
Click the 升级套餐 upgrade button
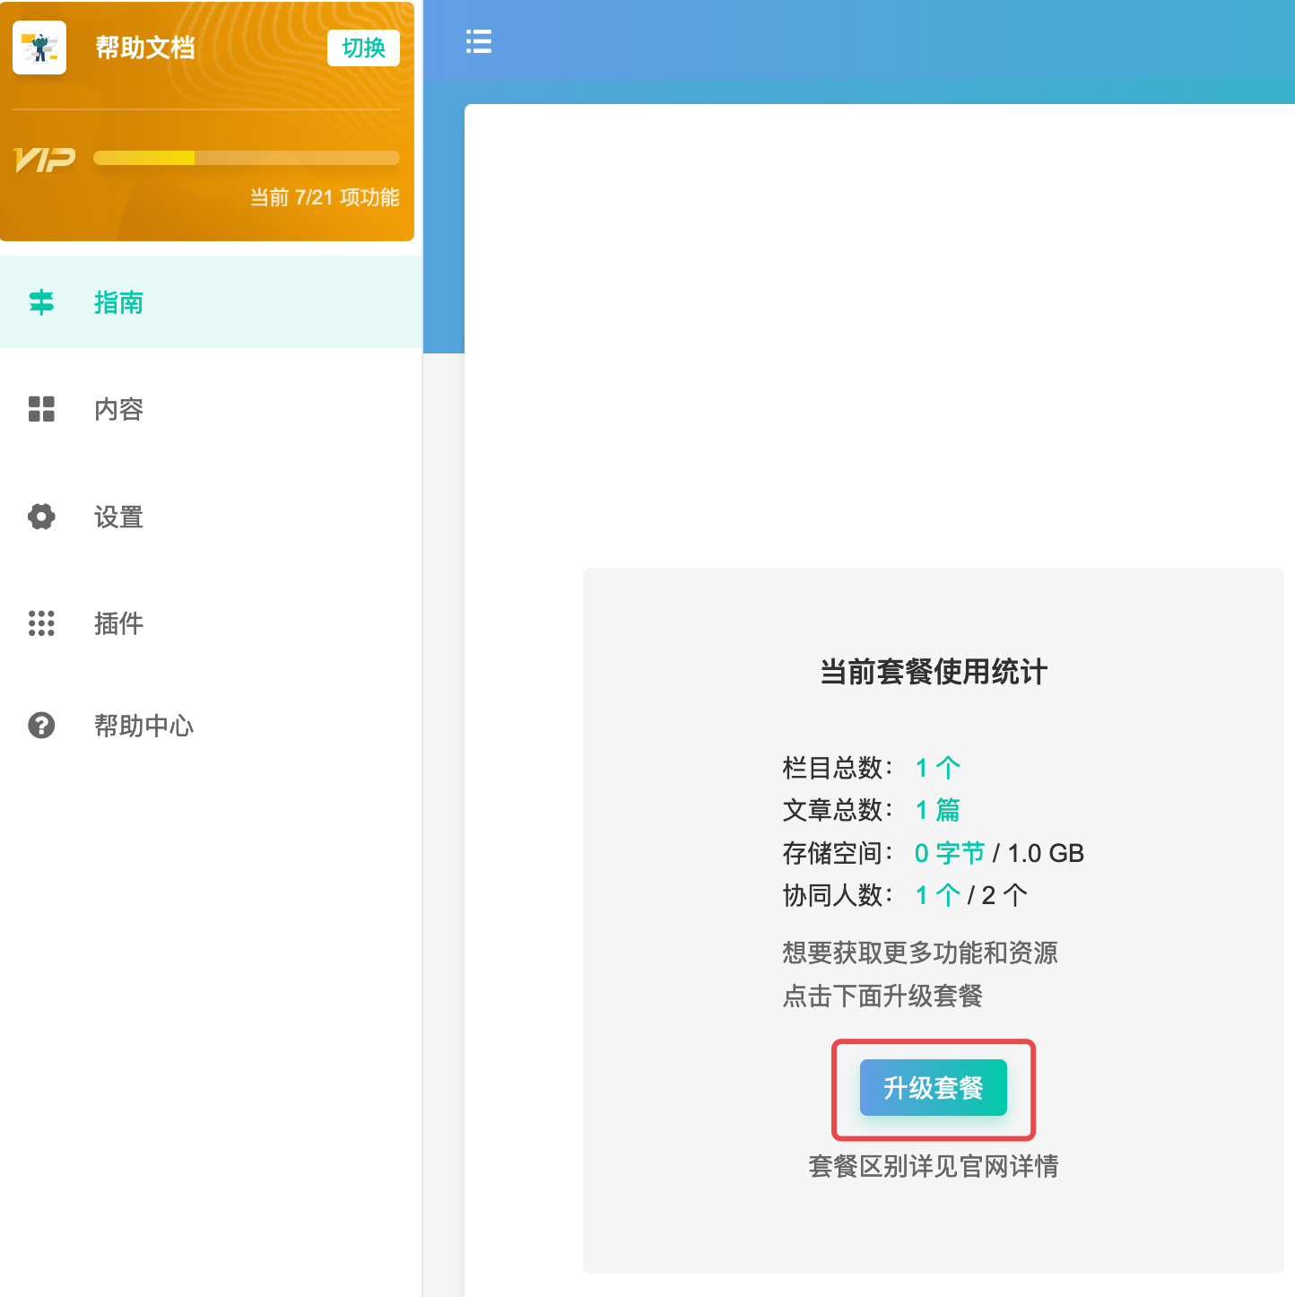933,1088
